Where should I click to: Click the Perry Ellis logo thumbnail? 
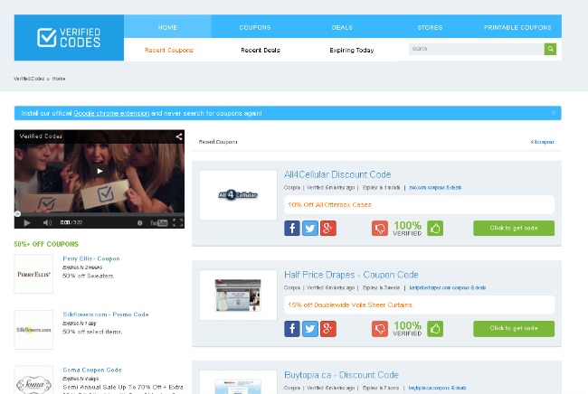33,274
